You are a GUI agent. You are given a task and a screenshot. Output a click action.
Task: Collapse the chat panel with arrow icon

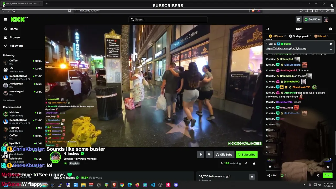[x=268, y=29]
